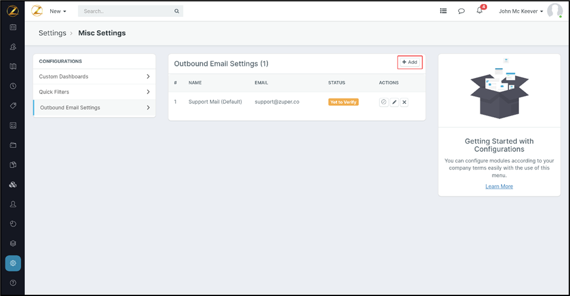570x296 pixels.
Task: Open the calendar icon in sidebar
Action: [13, 27]
